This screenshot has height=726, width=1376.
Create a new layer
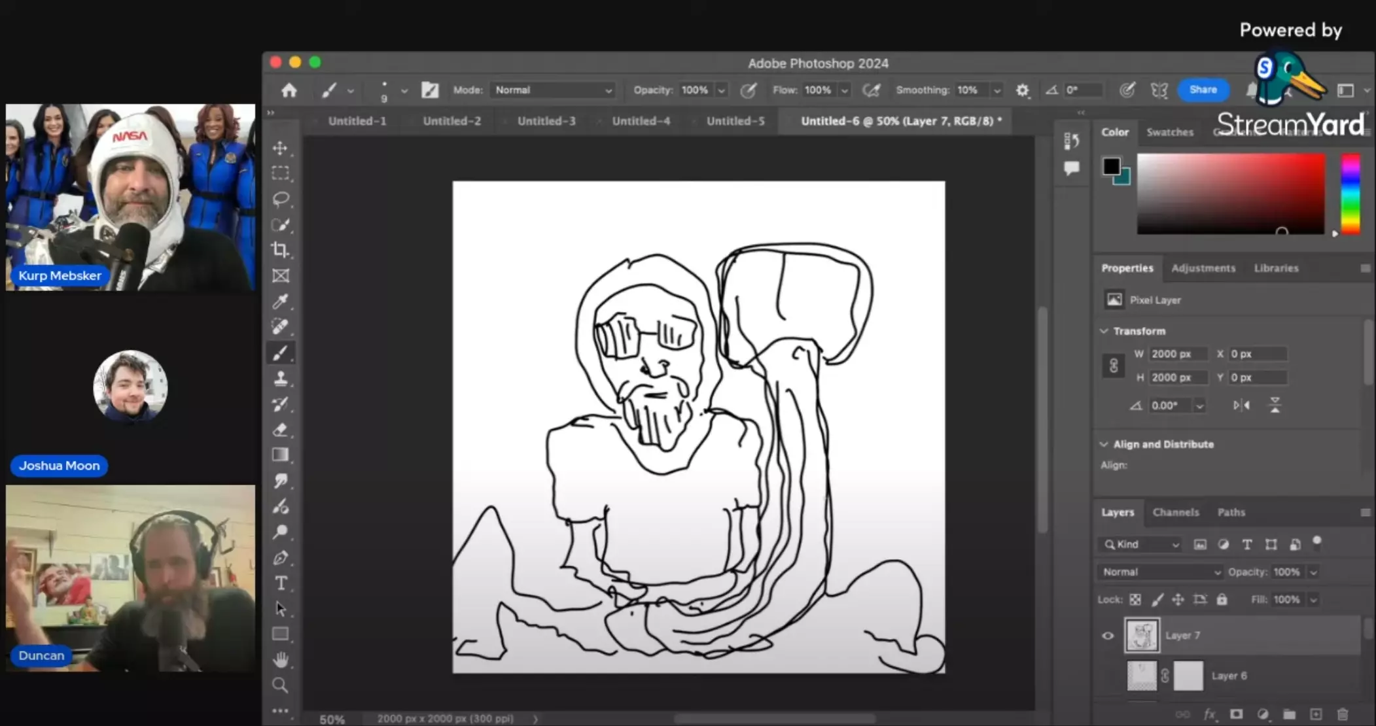pyautogui.click(x=1316, y=714)
